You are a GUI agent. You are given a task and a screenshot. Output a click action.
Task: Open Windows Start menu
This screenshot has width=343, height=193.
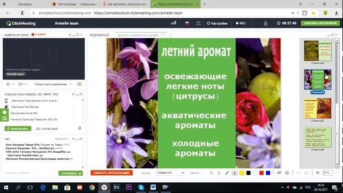click(x=6, y=188)
